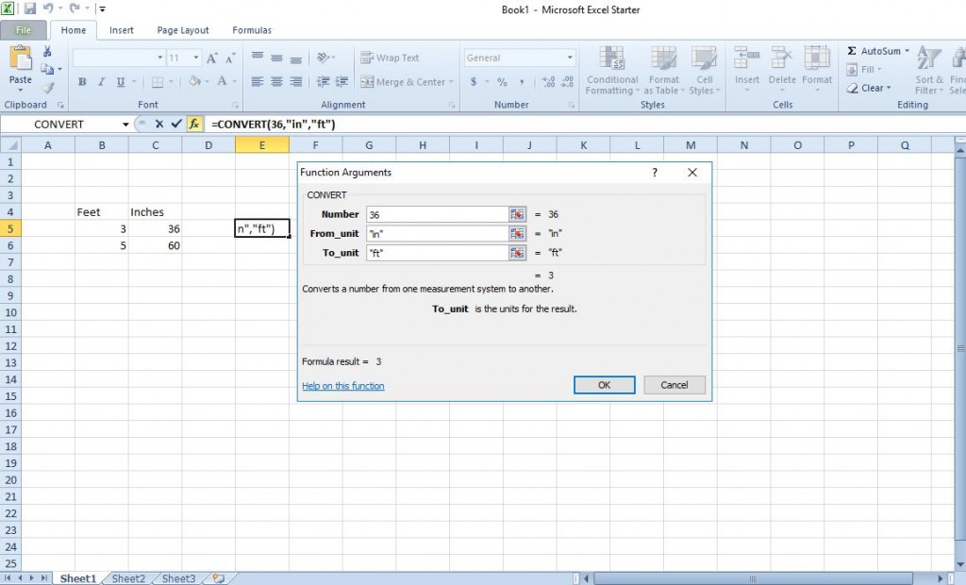The image size is (966, 585).
Task: Click the Insert cells button
Action: (747, 70)
